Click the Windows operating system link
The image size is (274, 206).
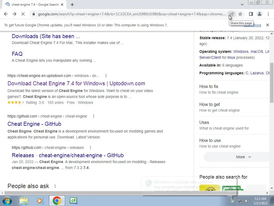241,51
